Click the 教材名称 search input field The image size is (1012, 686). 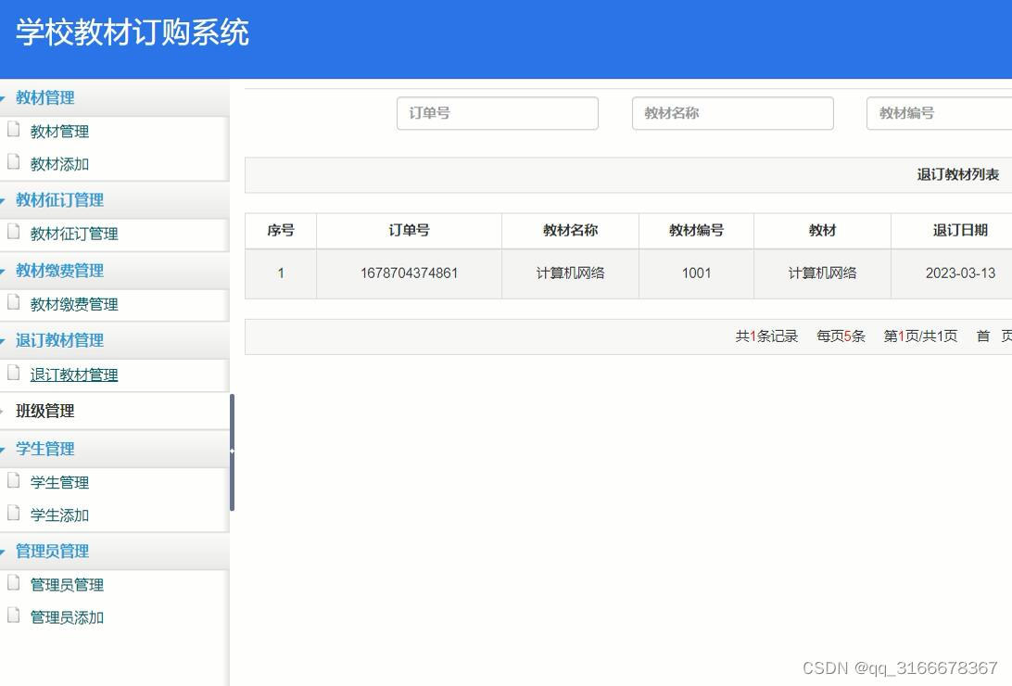pos(733,113)
